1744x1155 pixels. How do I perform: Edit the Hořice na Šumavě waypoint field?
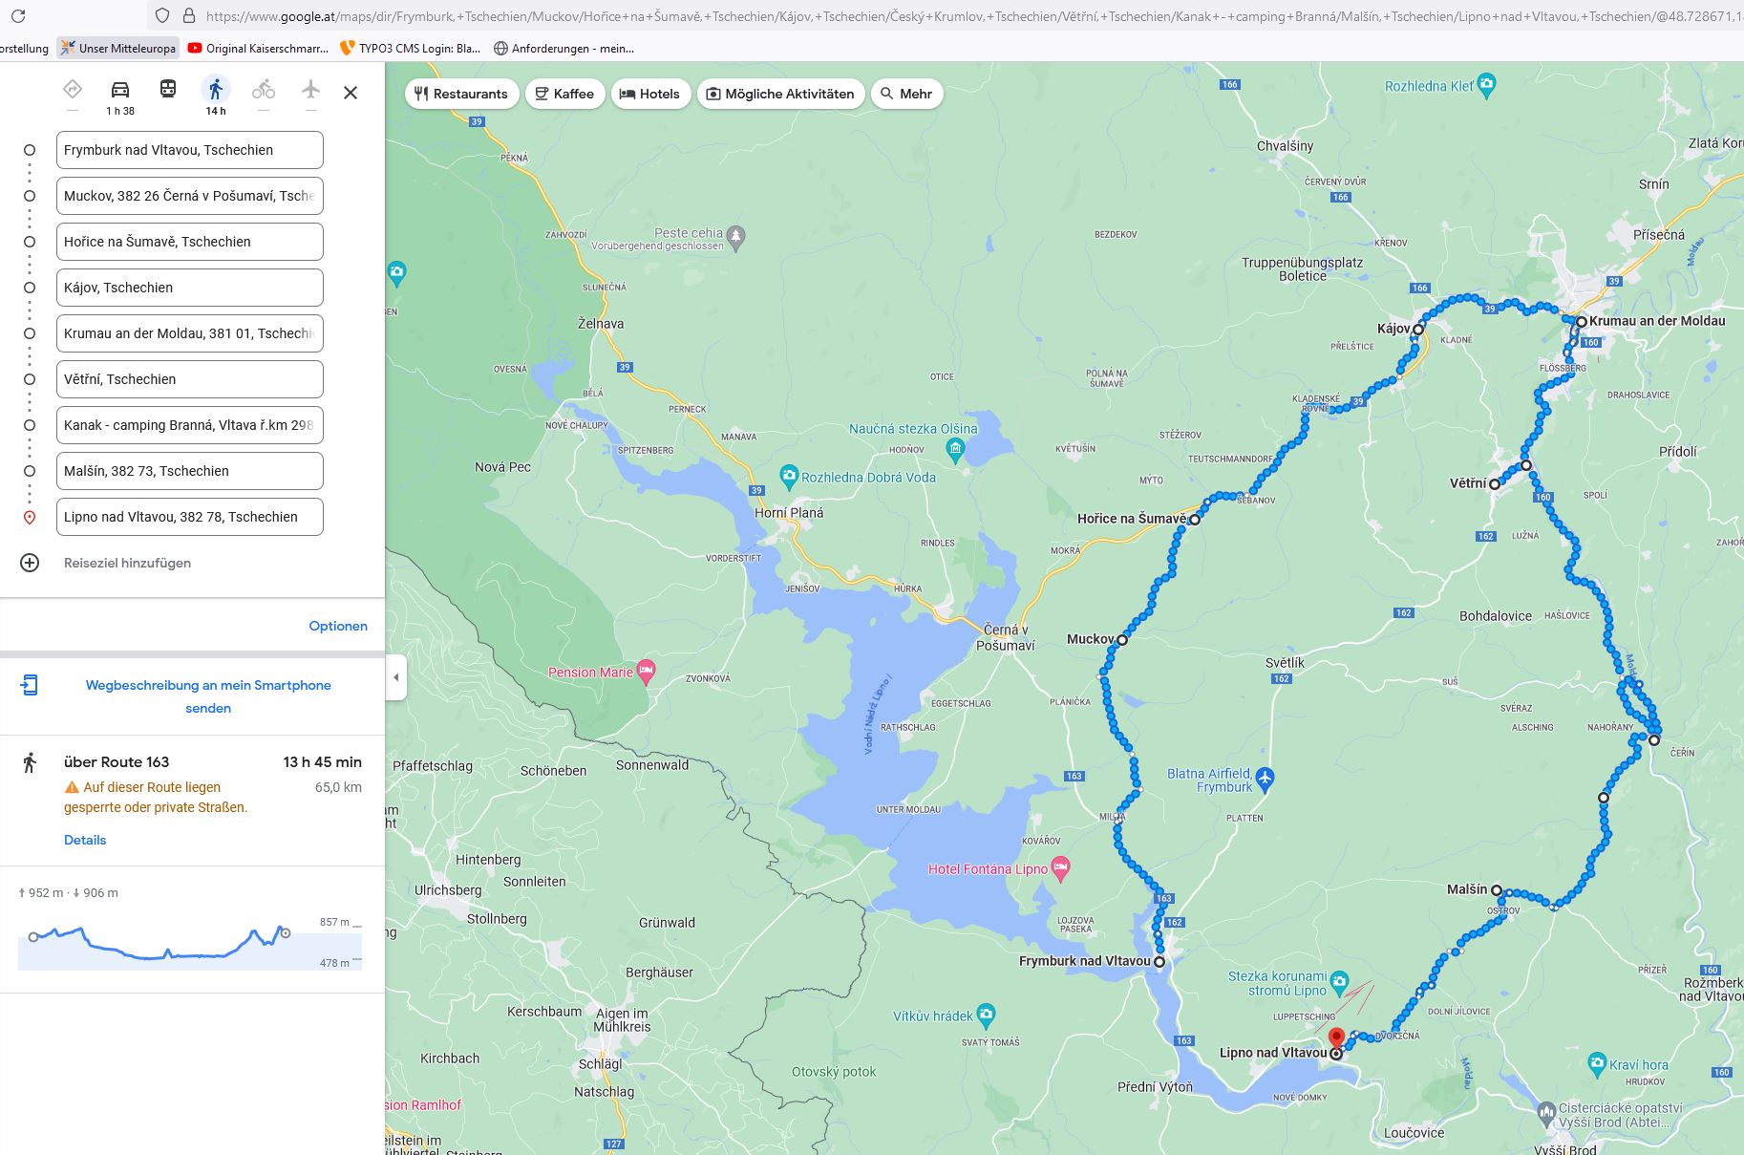[x=190, y=242]
